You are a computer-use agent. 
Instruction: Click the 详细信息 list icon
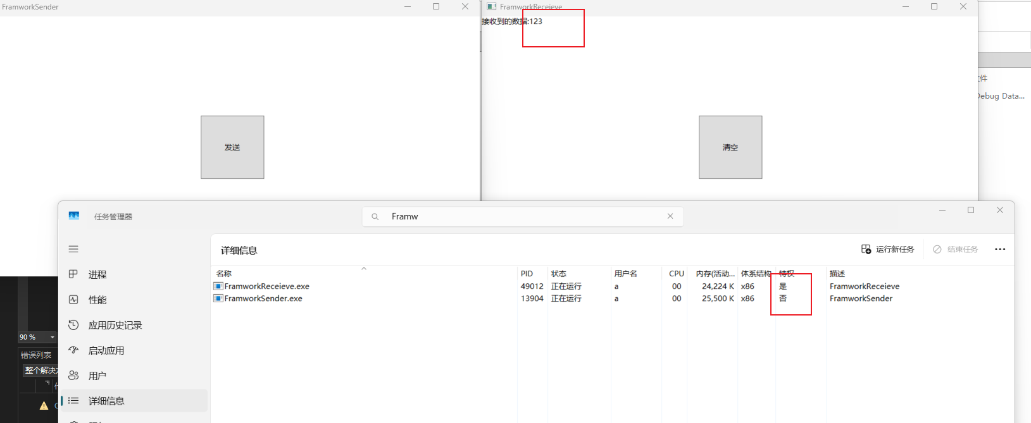[73, 401]
